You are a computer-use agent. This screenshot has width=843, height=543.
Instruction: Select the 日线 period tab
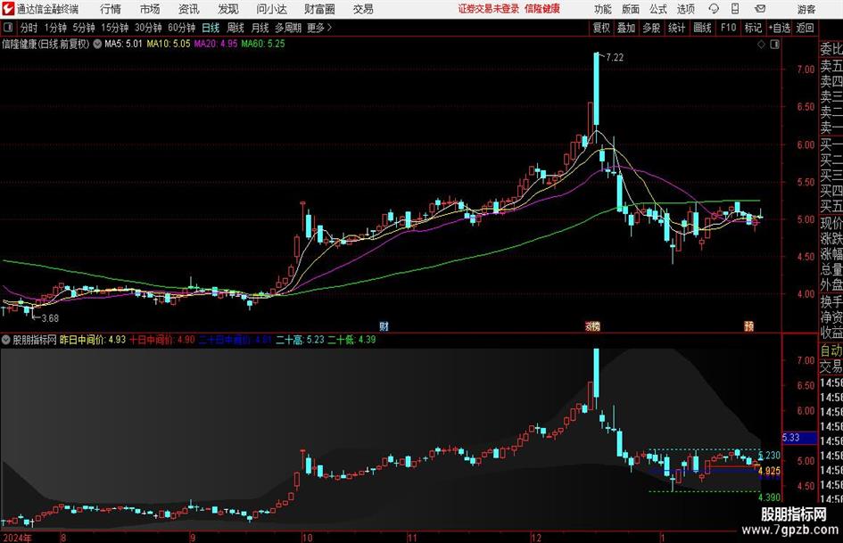[x=211, y=28]
